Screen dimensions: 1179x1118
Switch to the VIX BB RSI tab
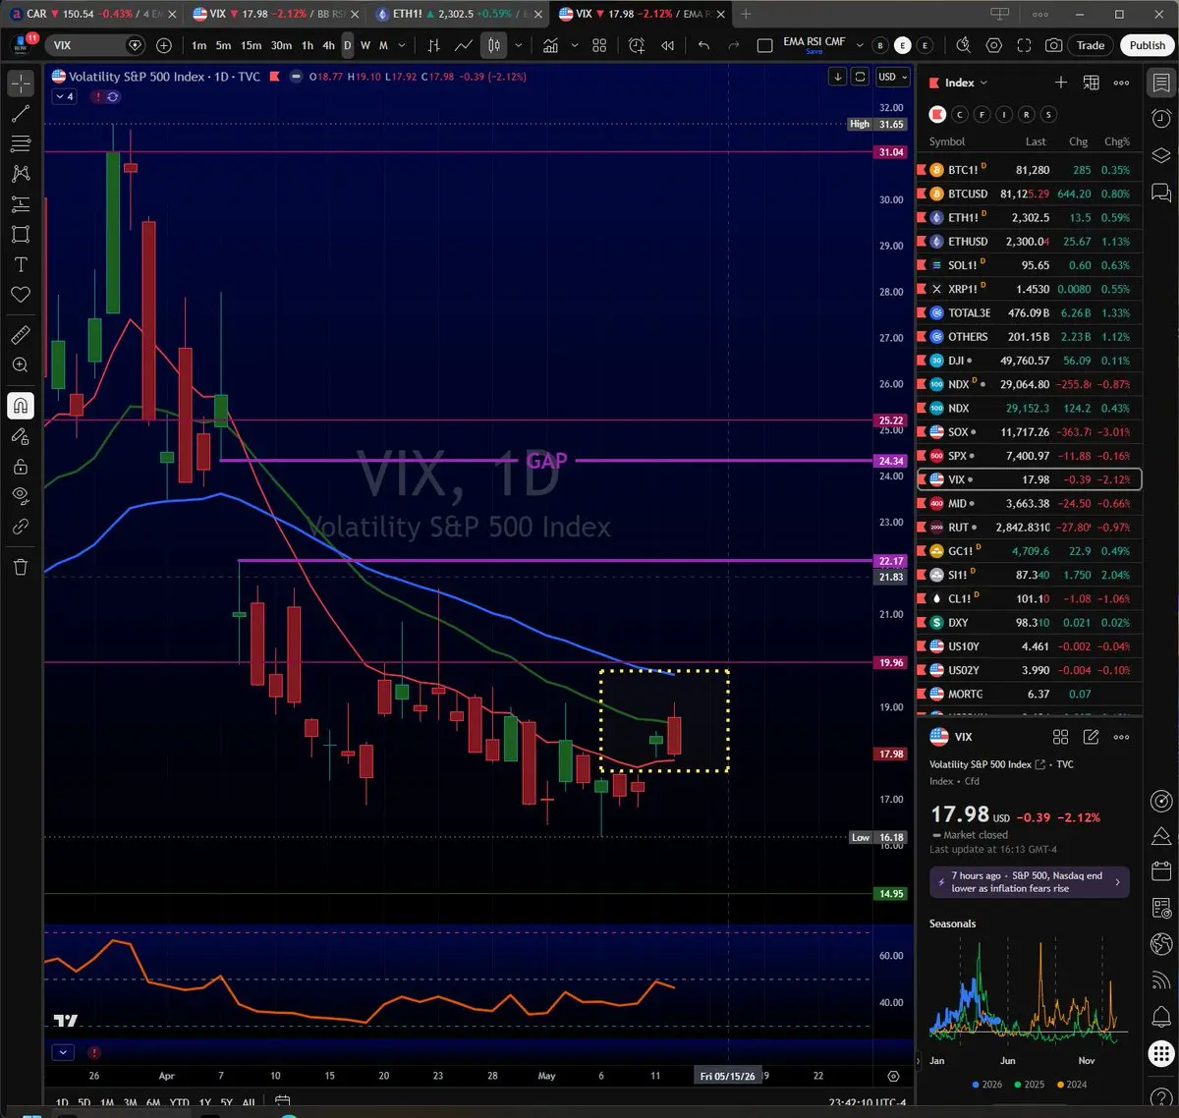coord(275,14)
